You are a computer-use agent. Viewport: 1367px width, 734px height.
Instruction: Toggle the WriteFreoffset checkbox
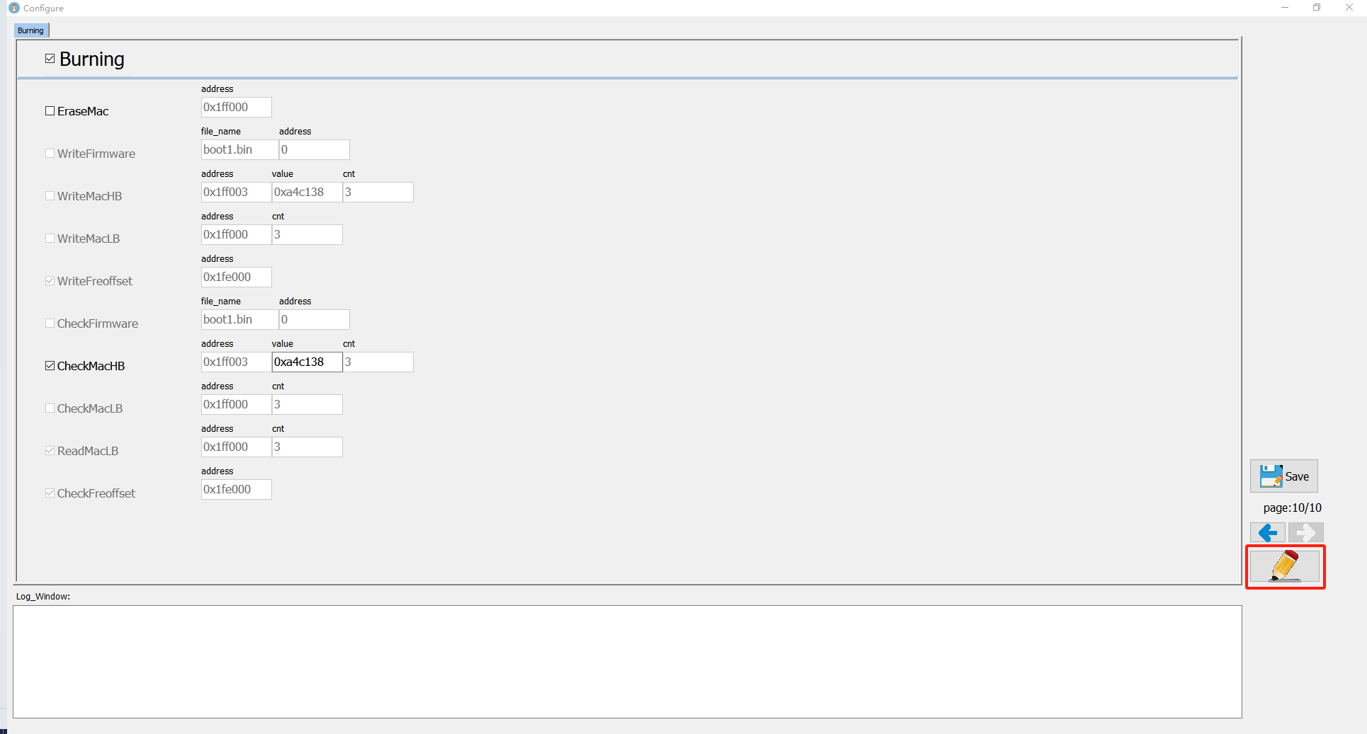50,281
